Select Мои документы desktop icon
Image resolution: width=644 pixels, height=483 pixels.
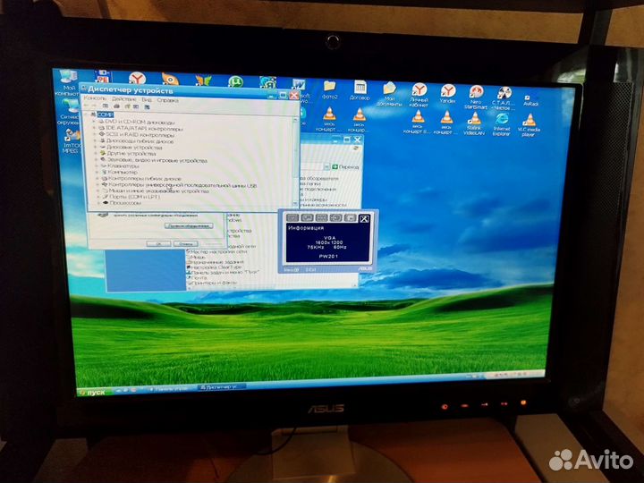(x=388, y=94)
